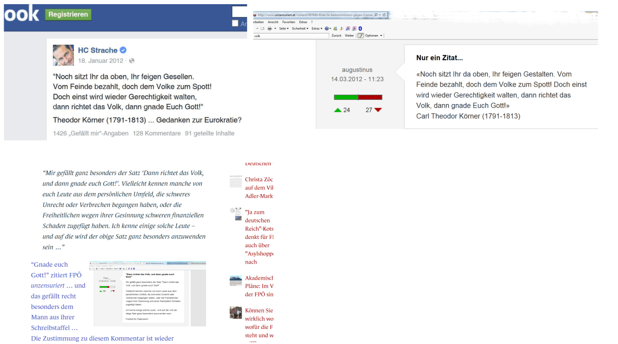Tick the checkbox under the Facebook login field
The height and width of the screenshot is (344, 618).
click(x=235, y=23)
